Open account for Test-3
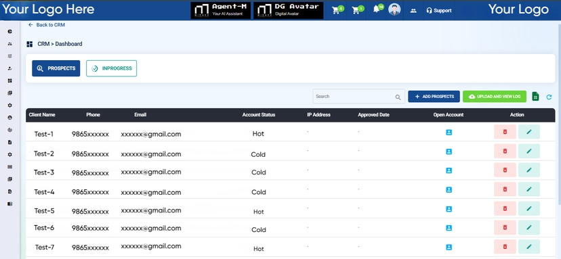Screen dimensions: 561x259 pyautogui.click(x=449, y=170)
